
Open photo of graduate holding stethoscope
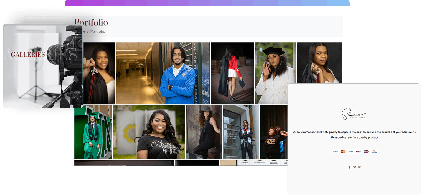(275, 73)
